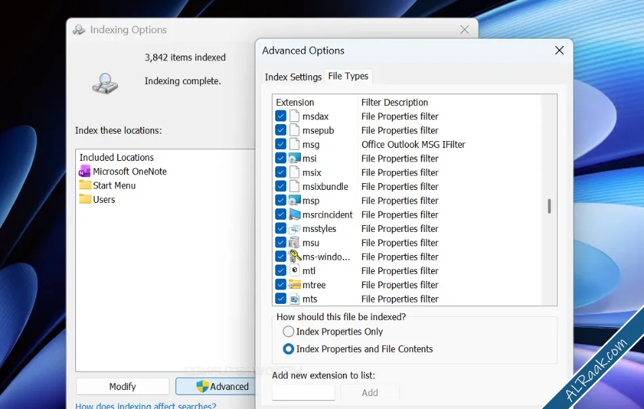Uncheck the msixbundle checkbox
644x409 pixels.
coord(281,187)
